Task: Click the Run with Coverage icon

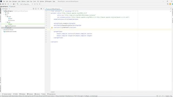Action: click(x=37, y=4)
